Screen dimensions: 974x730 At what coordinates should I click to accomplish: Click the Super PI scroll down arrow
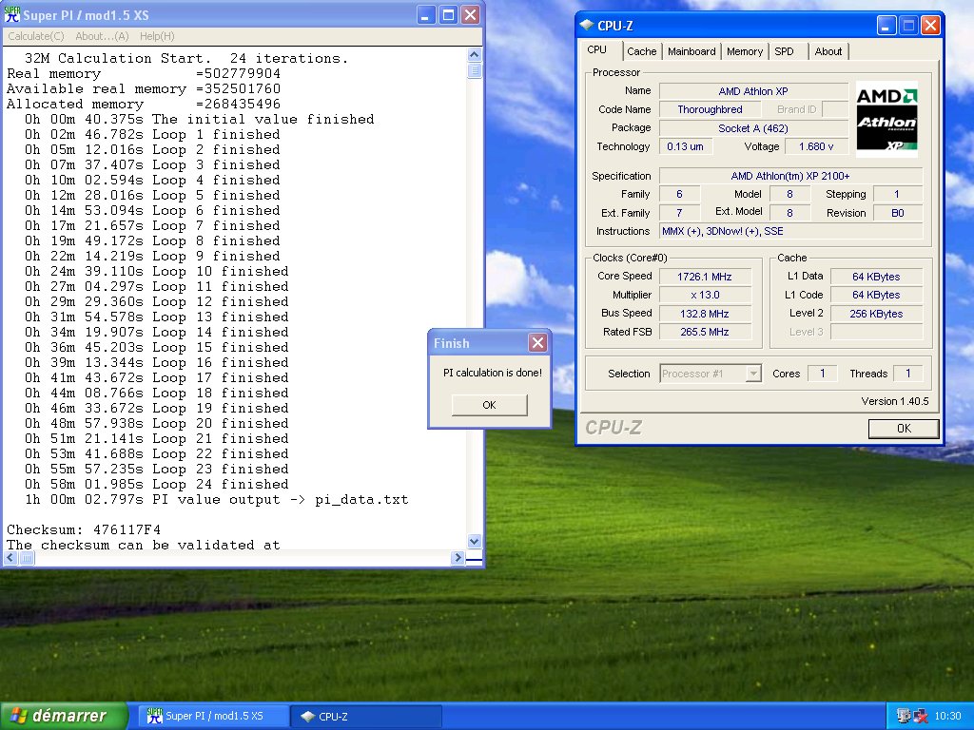[474, 541]
